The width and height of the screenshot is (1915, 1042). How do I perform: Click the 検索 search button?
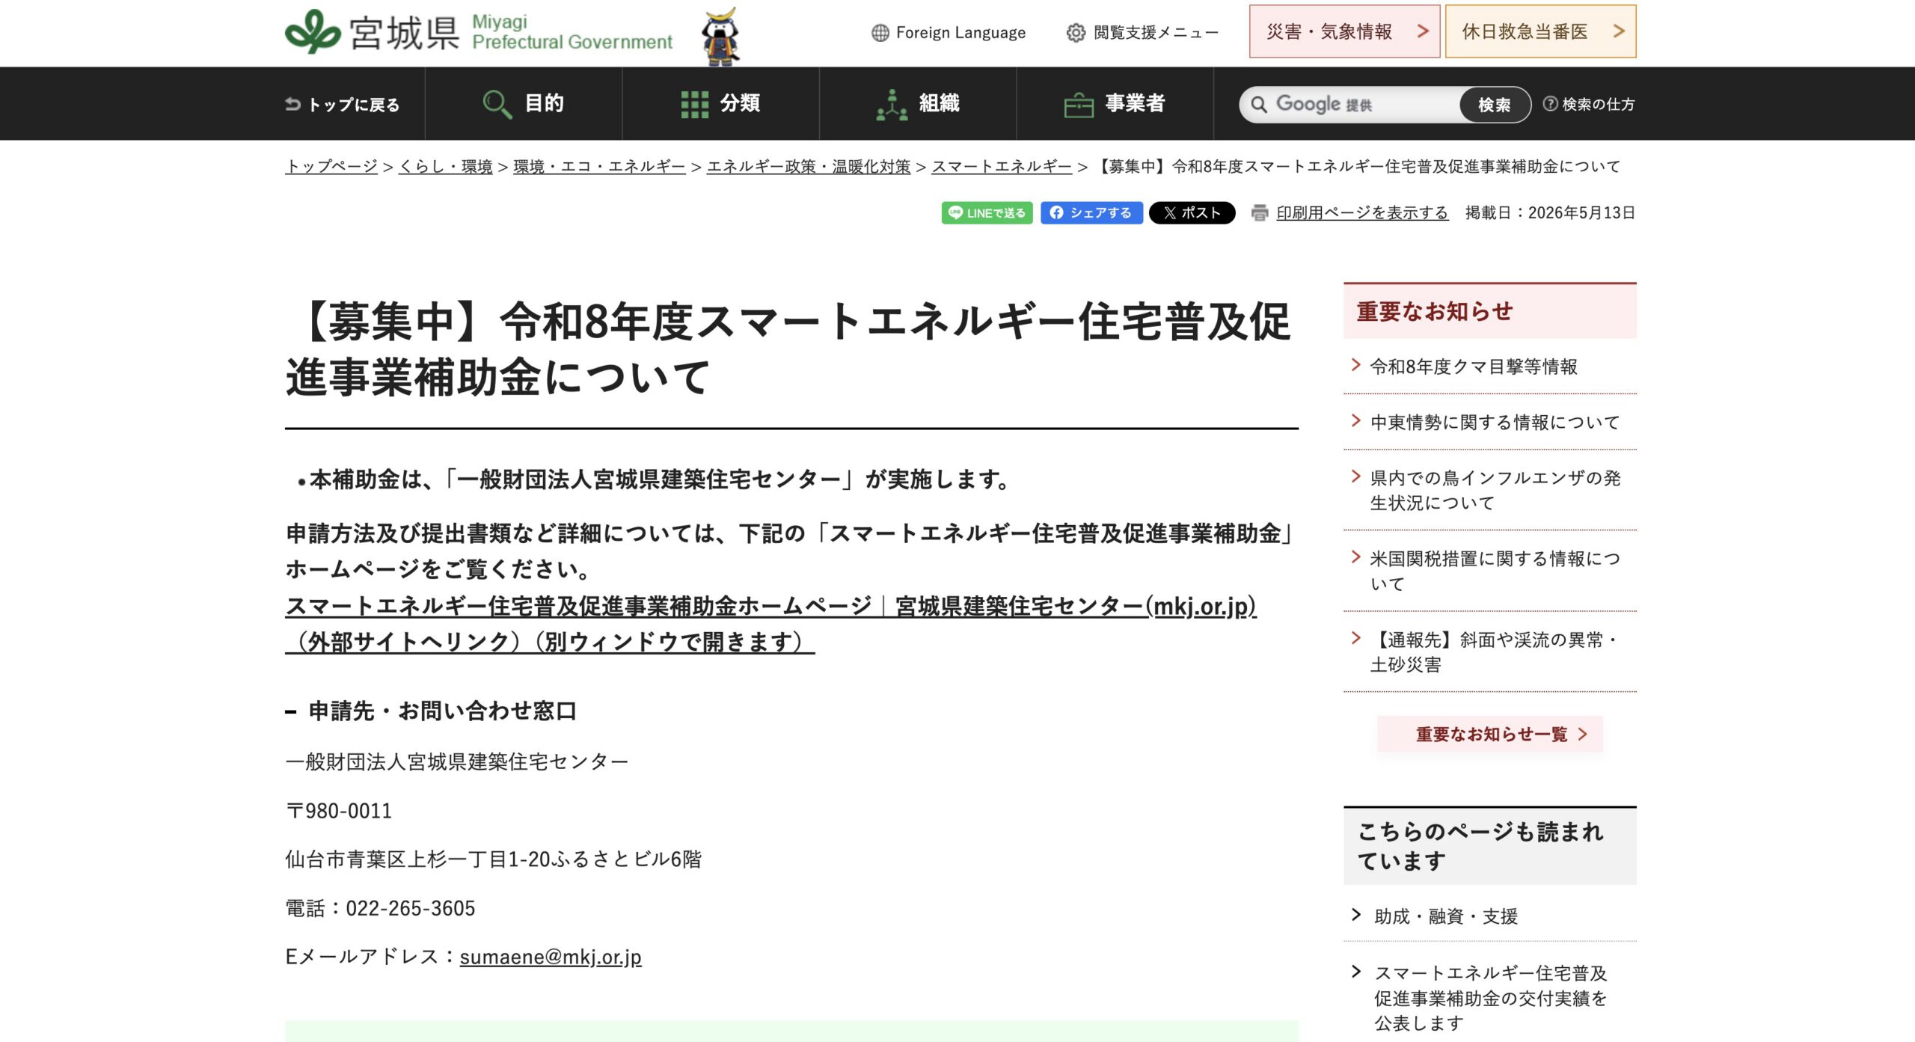(1494, 105)
